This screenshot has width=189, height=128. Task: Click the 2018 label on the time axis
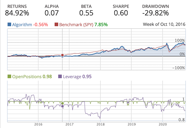click(x=100, y=124)
